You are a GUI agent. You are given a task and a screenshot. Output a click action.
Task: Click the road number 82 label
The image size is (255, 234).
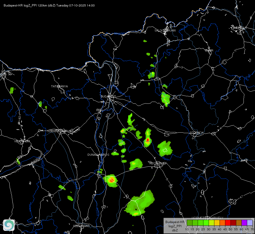20,118
